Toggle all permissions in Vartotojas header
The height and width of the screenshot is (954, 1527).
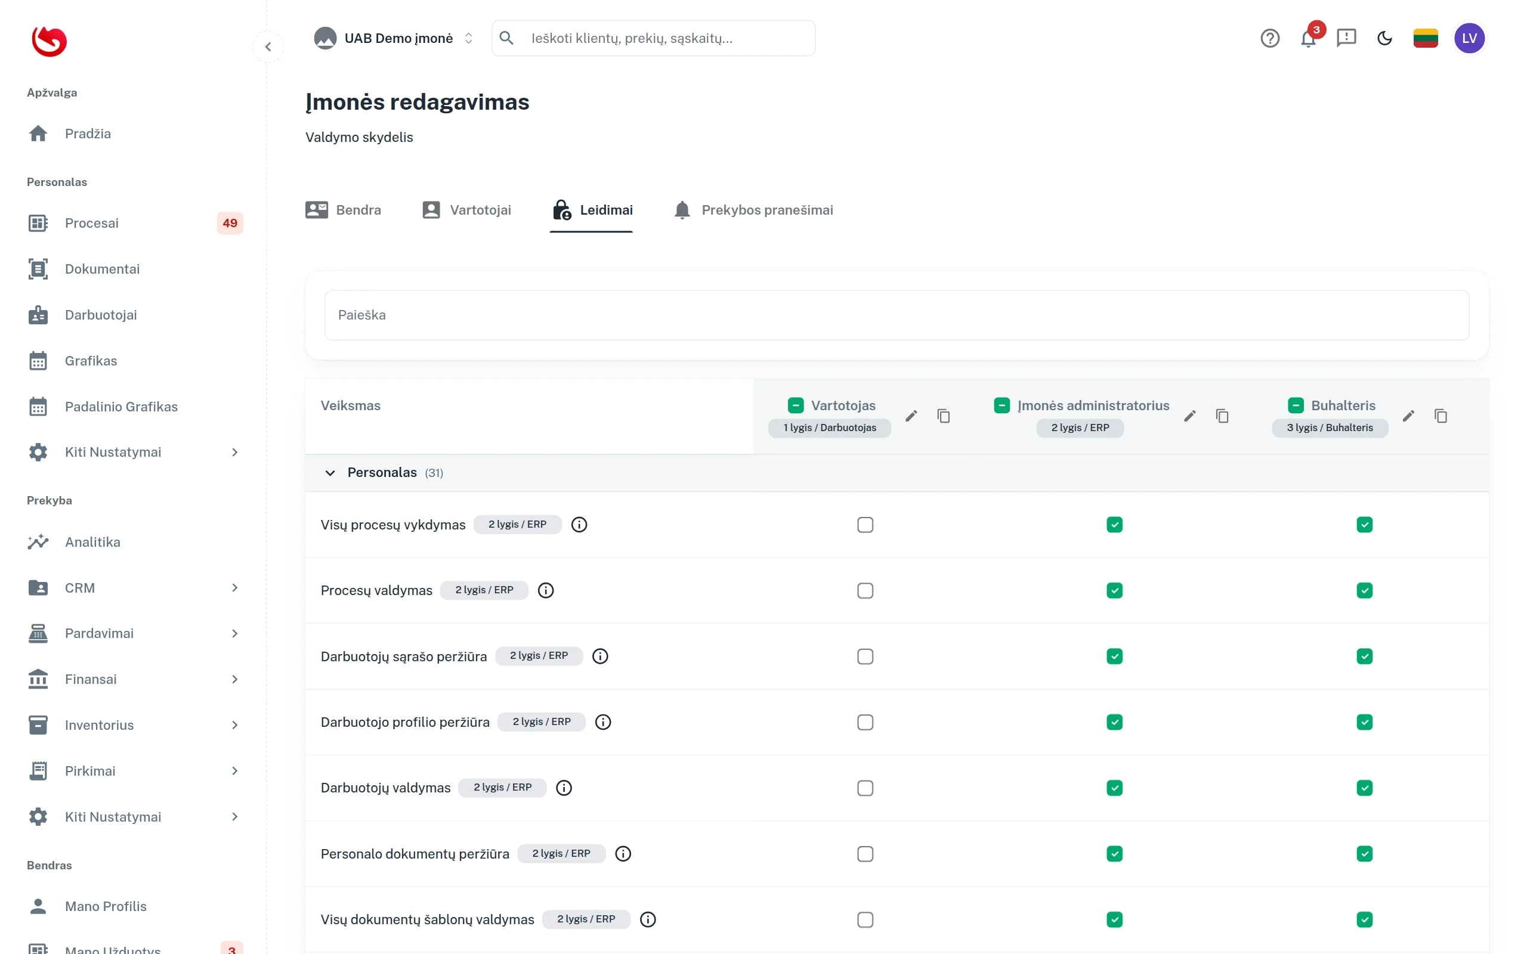click(796, 405)
